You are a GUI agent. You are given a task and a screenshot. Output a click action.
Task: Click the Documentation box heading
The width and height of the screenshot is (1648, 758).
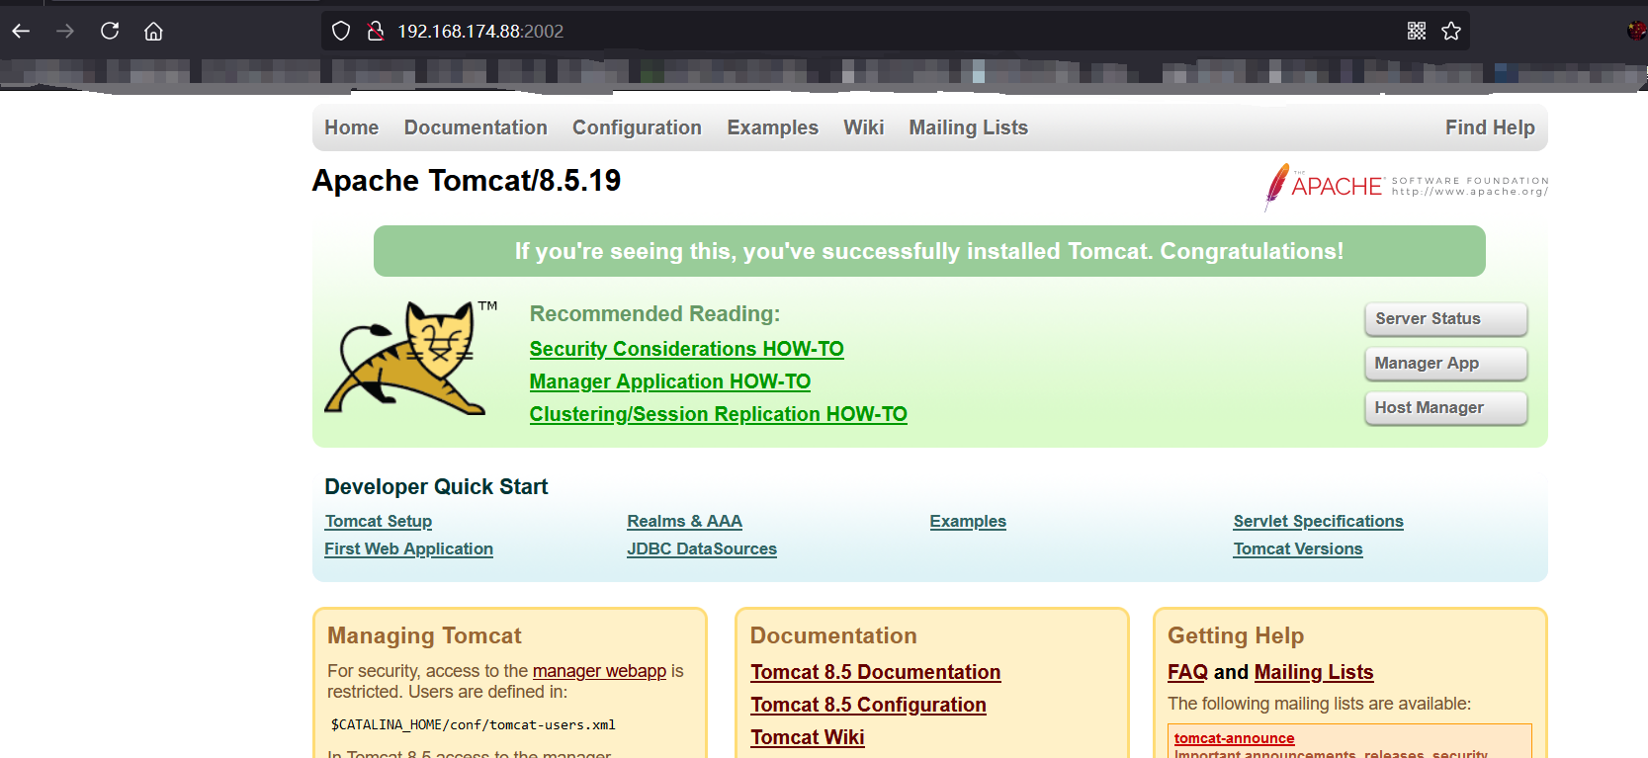pos(833,635)
